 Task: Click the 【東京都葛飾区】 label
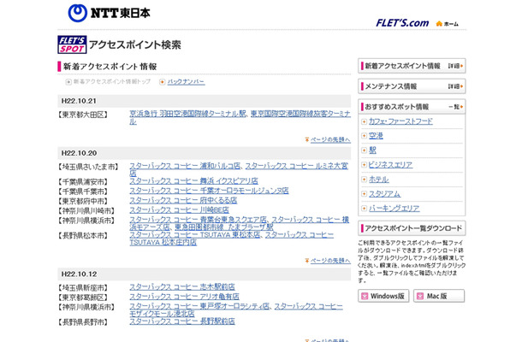(x=83, y=297)
